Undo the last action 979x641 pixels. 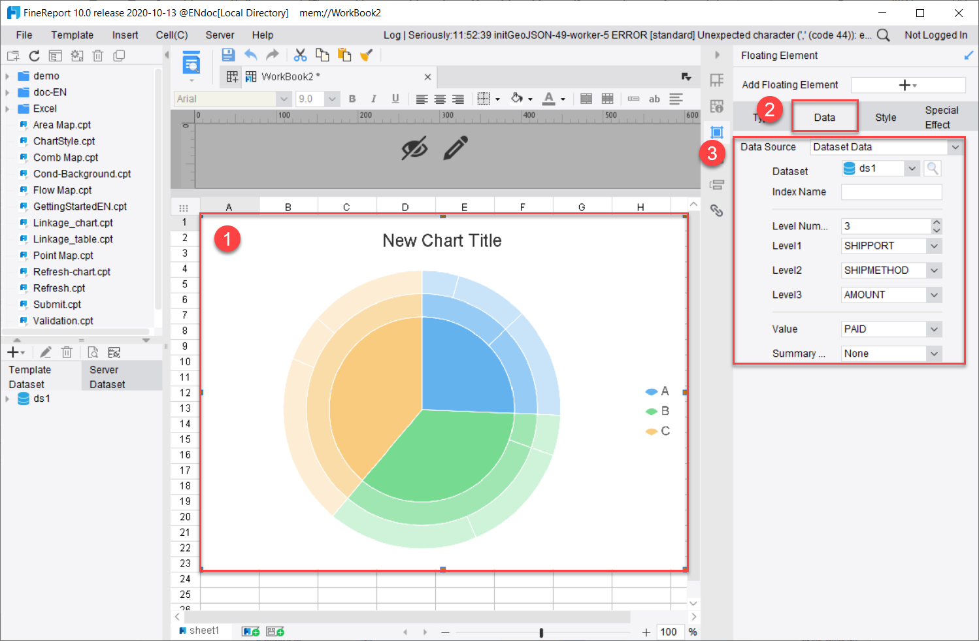(250, 55)
